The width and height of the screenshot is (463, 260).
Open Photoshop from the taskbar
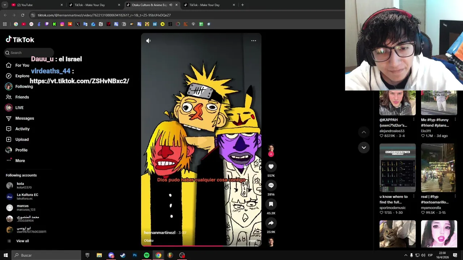click(135, 255)
